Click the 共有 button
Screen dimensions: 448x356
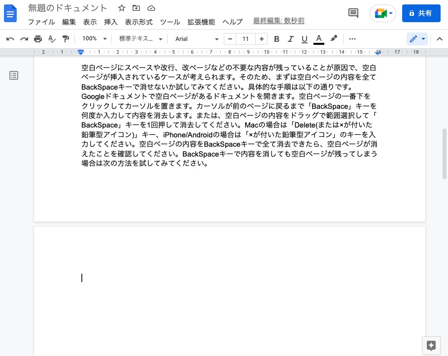click(x=421, y=13)
